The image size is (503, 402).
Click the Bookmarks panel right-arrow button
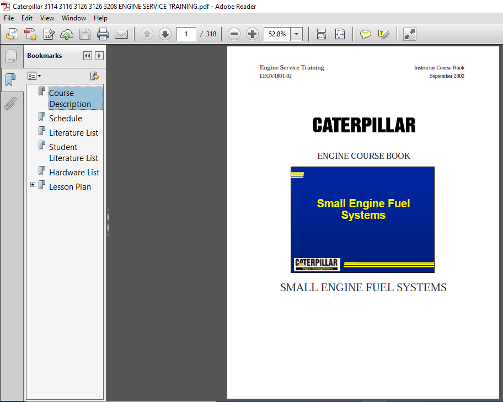click(x=99, y=56)
